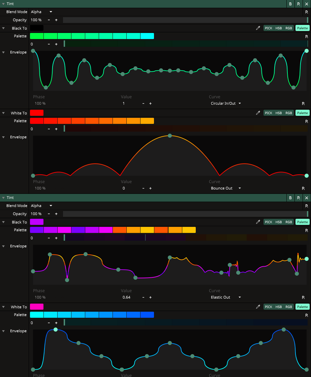The height and width of the screenshot is (377, 311).
Task: Click P. icon on the green Palette row
Action: click(x=307, y=36)
